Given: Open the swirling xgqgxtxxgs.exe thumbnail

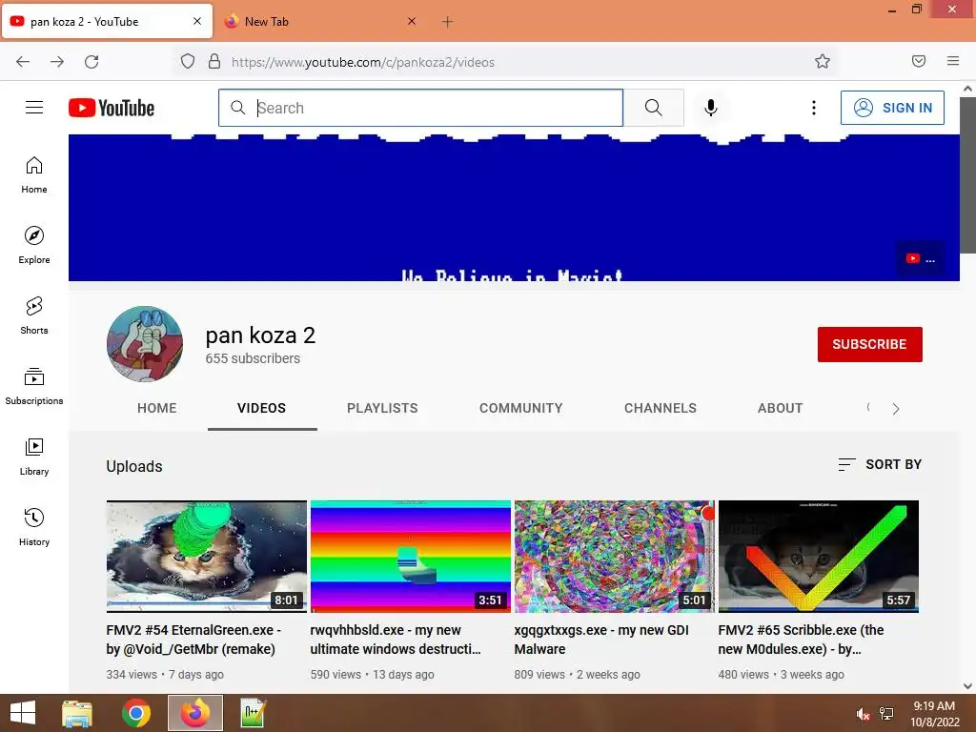Looking at the screenshot, I should pyautogui.click(x=615, y=557).
